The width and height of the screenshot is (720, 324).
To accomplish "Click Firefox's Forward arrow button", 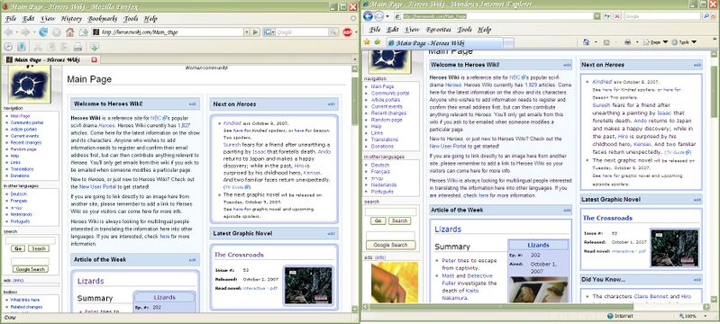I will [25, 32].
